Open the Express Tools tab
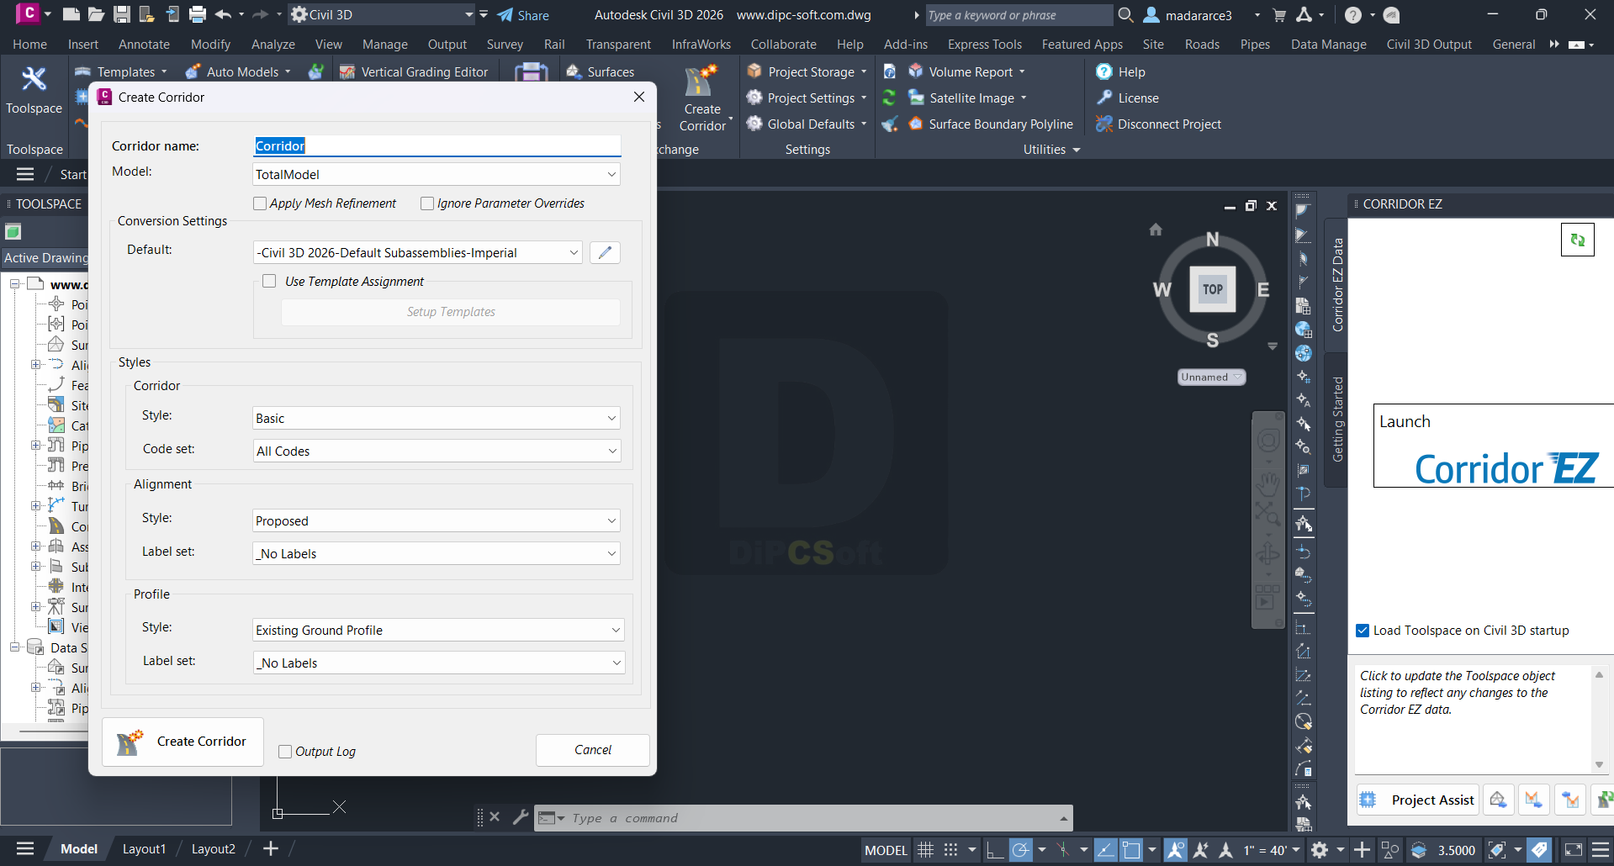 pos(985,45)
